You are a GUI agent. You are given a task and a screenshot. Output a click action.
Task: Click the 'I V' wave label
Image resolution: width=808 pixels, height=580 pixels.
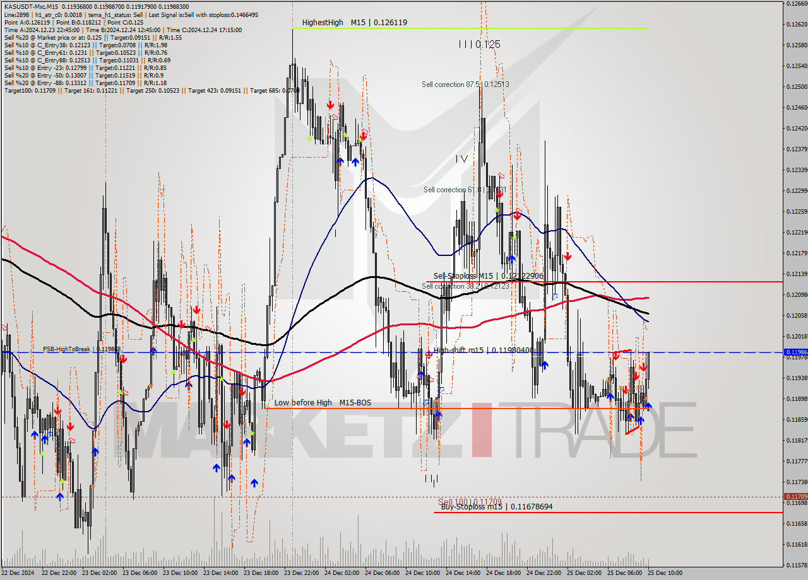462,159
